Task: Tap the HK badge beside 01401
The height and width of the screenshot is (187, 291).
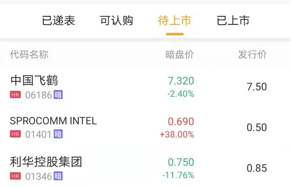Action: click(15, 134)
